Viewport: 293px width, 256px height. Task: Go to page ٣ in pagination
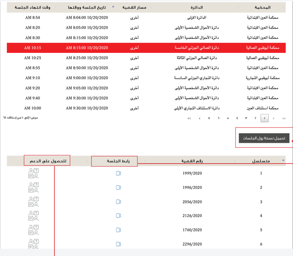[246, 118]
